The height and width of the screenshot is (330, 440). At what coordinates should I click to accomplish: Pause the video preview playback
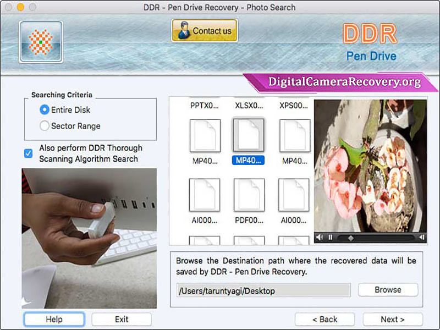coord(331,238)
